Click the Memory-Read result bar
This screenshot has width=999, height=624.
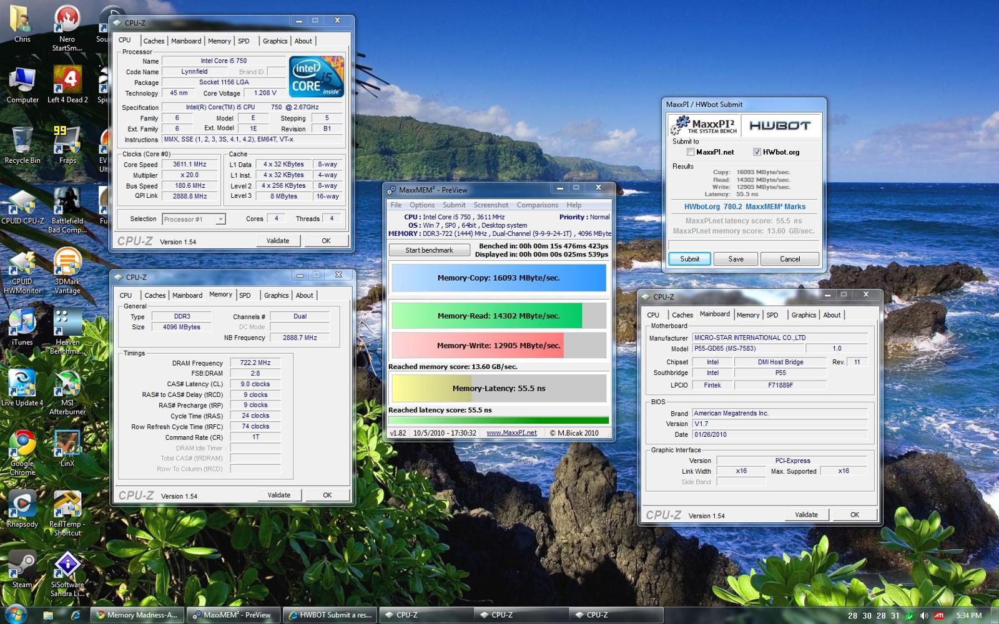[x=498, y=316]
